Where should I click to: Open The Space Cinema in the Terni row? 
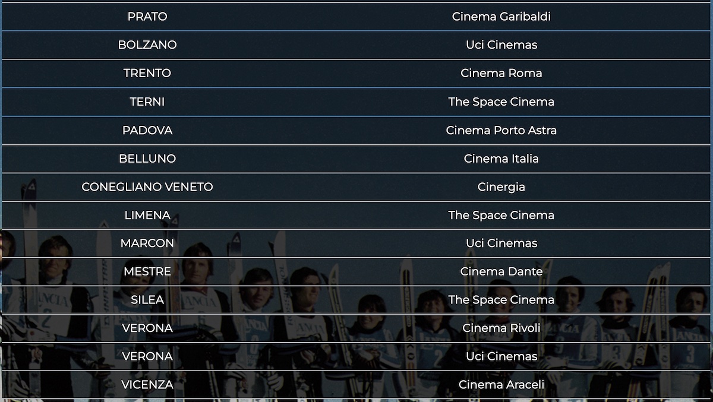[501, 102]
